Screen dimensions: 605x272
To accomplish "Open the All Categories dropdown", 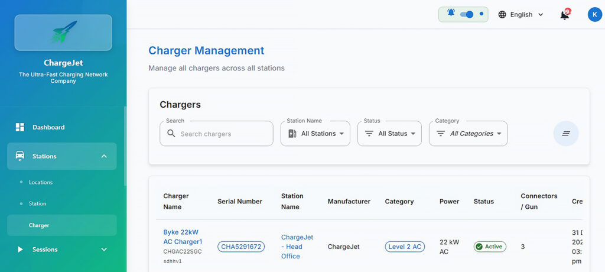I will tap(469, 134).
